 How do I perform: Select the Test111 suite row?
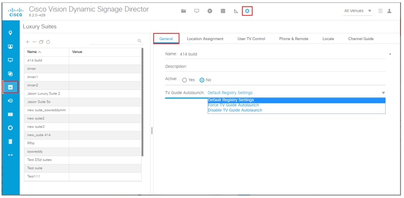pyautogui.click(x=83, y=177)
